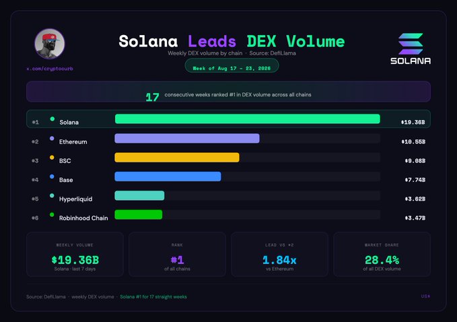
Task: Click the yellow dot beside BSC
Action: coord(52,157)
